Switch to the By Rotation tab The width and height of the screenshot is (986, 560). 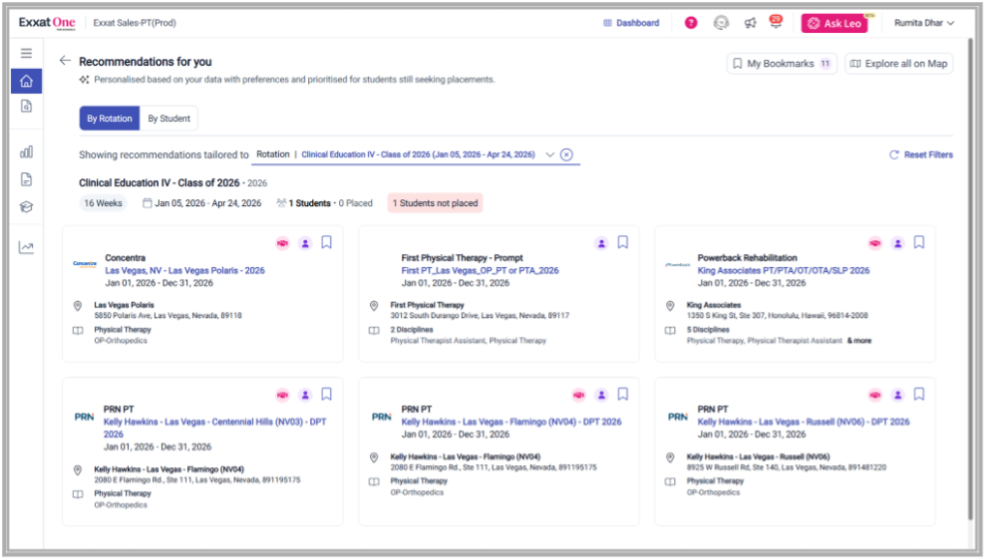pyautogui.click(x=110, y=119)
